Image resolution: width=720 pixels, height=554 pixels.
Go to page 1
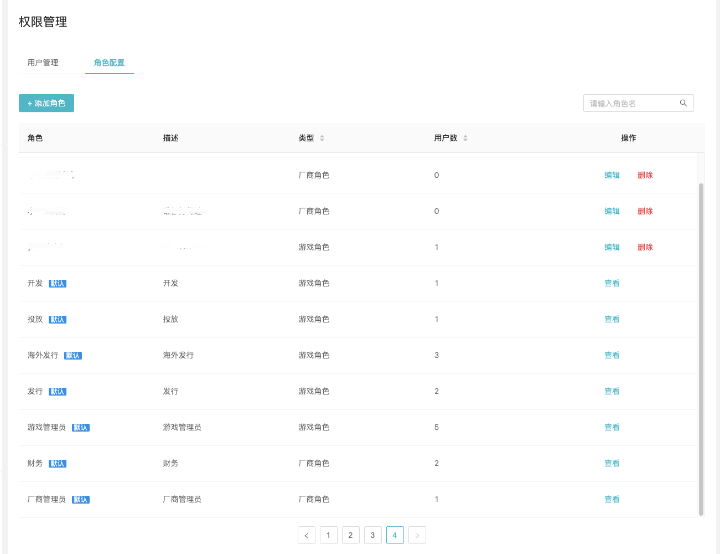329,535
